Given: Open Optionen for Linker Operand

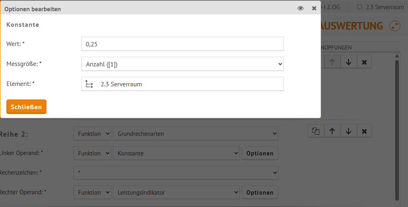Looking at the screenshot, I should point(260,153).
